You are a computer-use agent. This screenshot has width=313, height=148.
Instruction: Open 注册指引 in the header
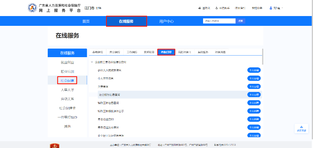tap(240, 8)
